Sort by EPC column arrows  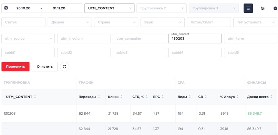tap(163, 97)
